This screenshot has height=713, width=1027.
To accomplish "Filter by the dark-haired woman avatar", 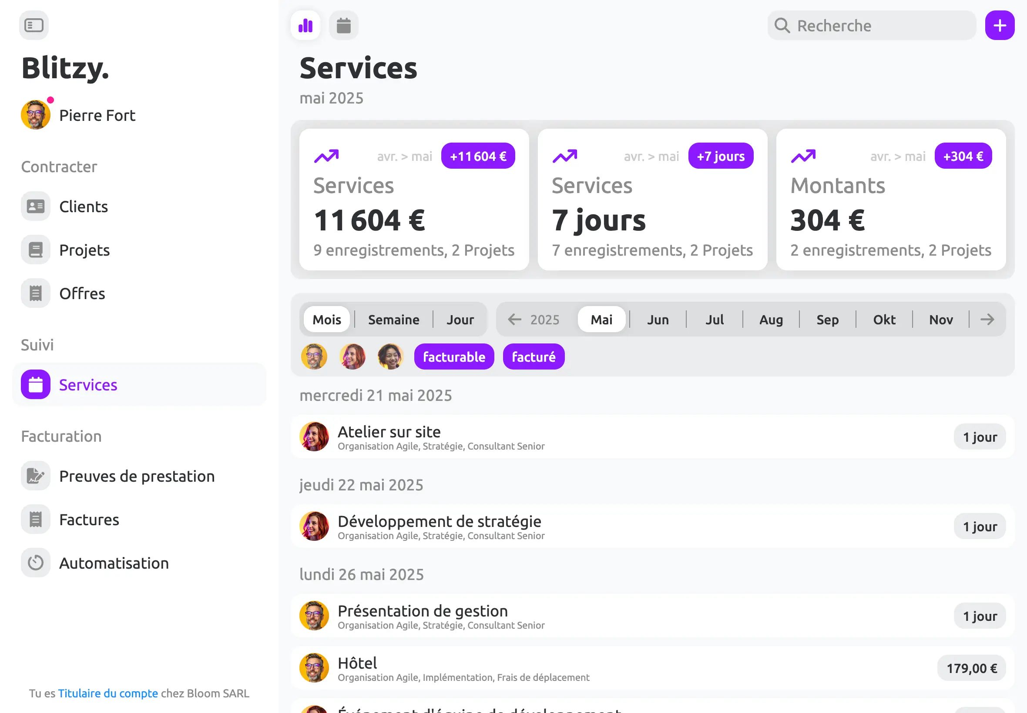I will pos(390,356).
